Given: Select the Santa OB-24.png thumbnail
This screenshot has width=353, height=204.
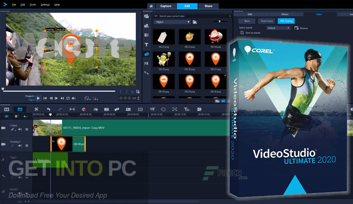Looking at the screenshot, I should (x=215, y=37).
